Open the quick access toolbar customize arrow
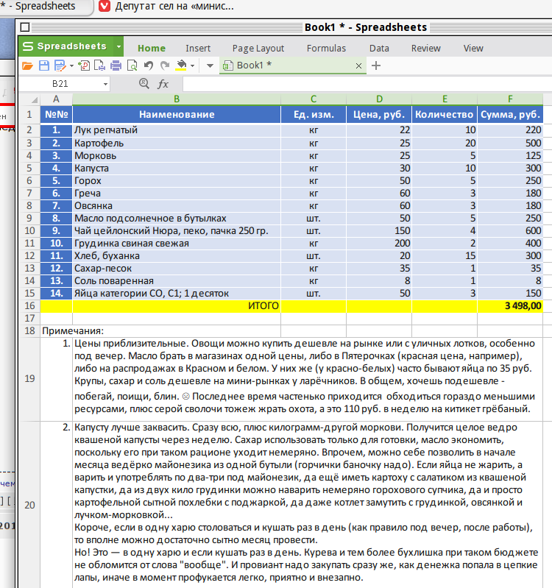 point(210,66)
